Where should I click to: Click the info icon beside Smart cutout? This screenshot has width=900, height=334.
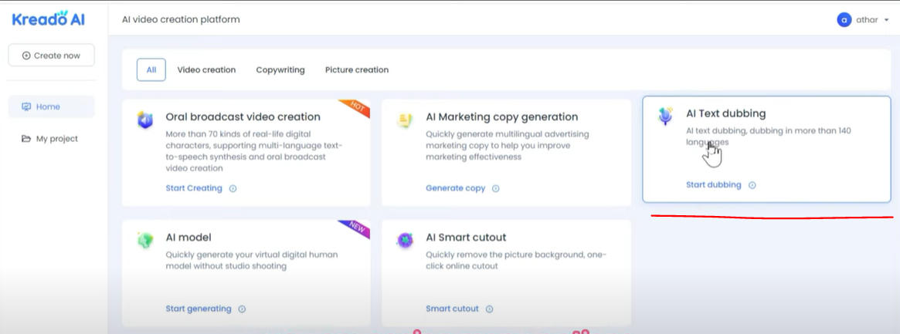490,309
